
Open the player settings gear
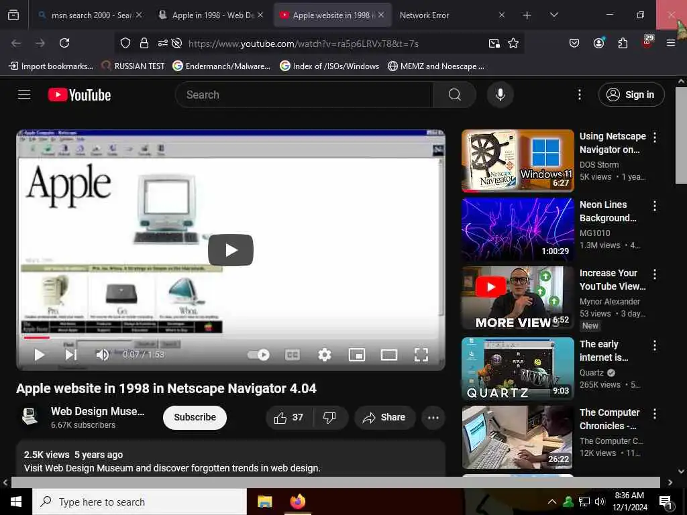tap(324, 355)
